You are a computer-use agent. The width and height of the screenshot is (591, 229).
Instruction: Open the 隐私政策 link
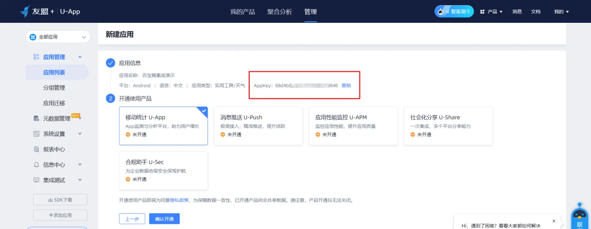click(x=179, y=200)
